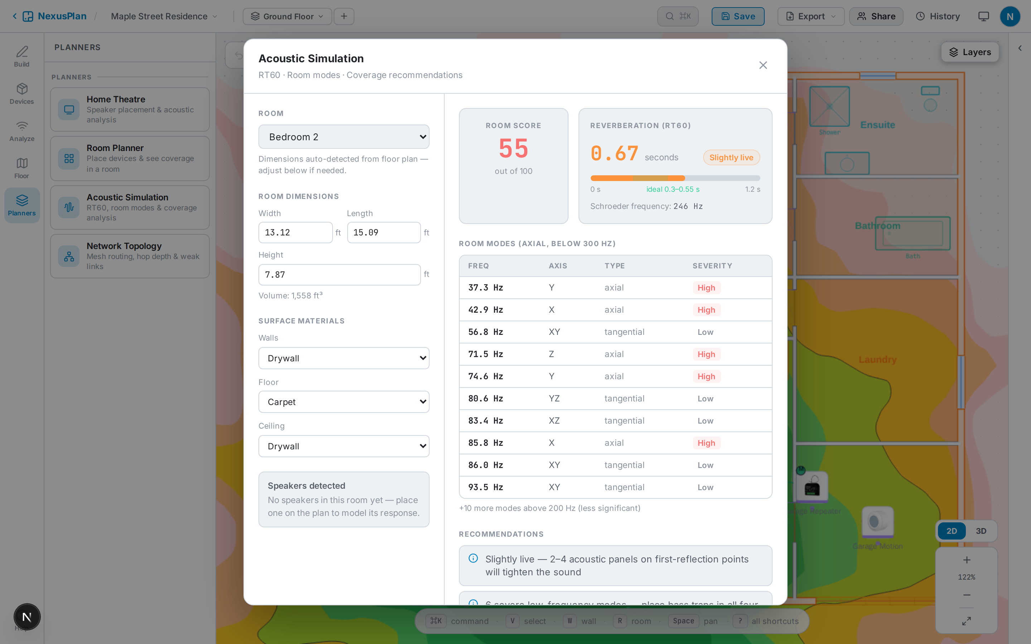The height and width of the screenshot is (644, 1031).
Task: Click the Home Theatre planner icon
Action: tap(69, 109)
